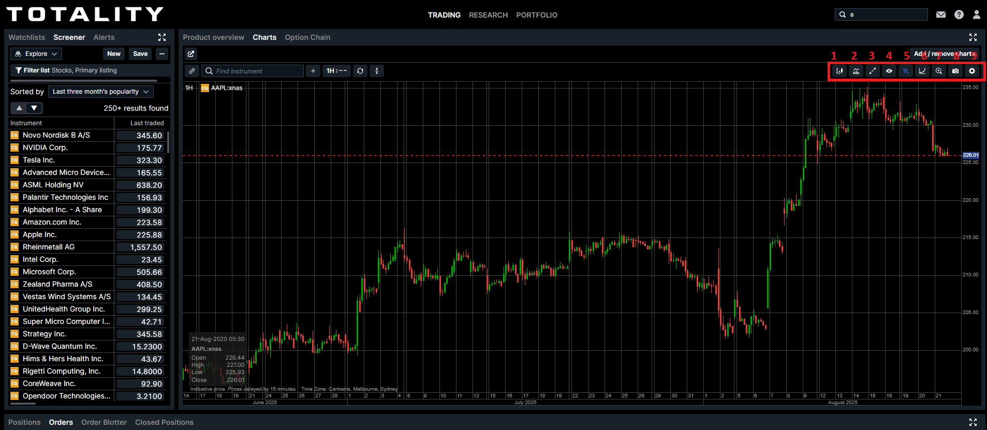Viewport: 987px width, 430px height.
Task: Sort results ascending with up triangle
Action: click(19, 108)
